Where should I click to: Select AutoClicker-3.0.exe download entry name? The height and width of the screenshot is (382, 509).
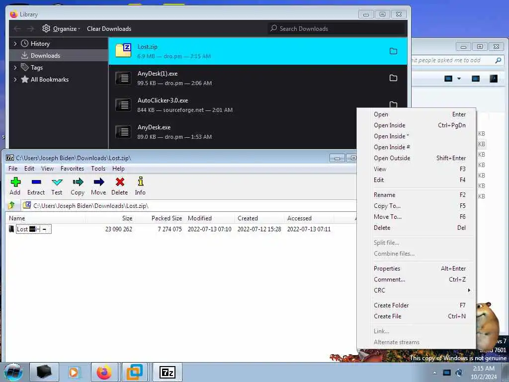pyautogui.click(x=163, y=100)
